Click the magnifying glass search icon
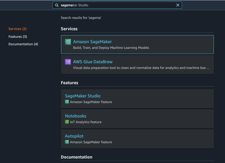This screenshot has height=163, width=225. (x=57, y=5)
